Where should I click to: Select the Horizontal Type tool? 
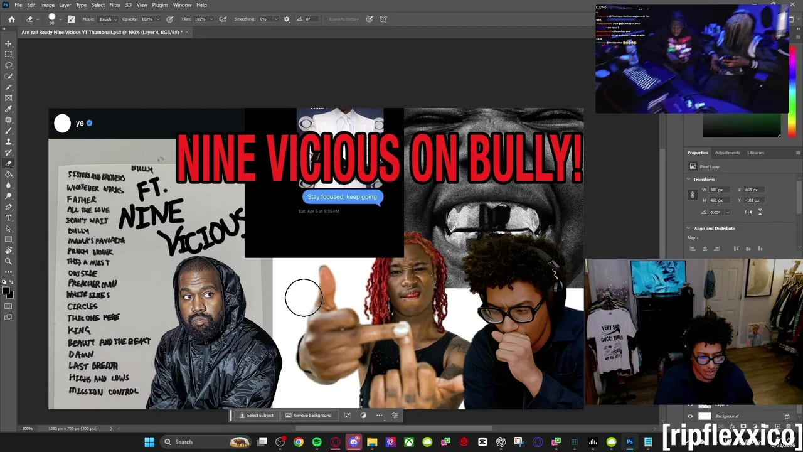coord(9,217)
